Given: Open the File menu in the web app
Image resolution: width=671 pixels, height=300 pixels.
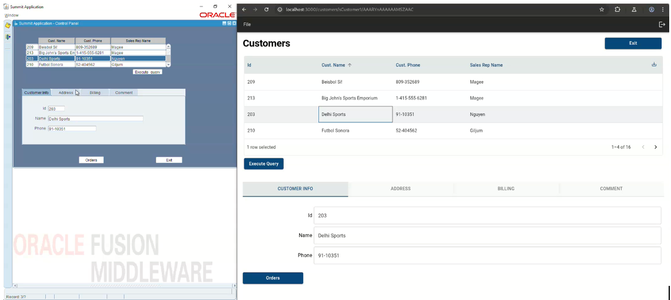Looking at the screenshot, I should tap(247, 24).
